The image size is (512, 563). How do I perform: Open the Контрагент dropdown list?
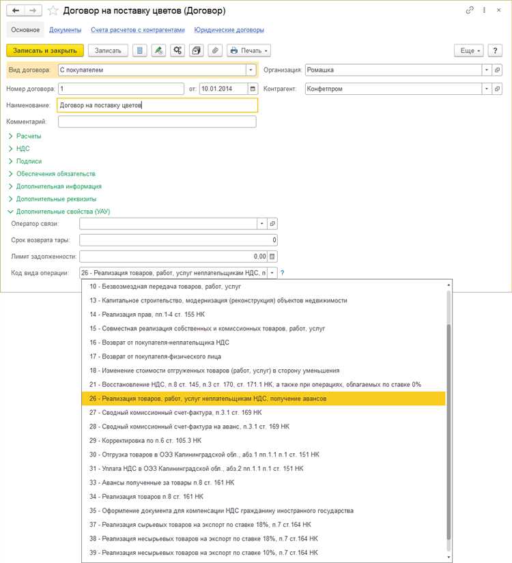pyautogui.click(x=486, y=89)
